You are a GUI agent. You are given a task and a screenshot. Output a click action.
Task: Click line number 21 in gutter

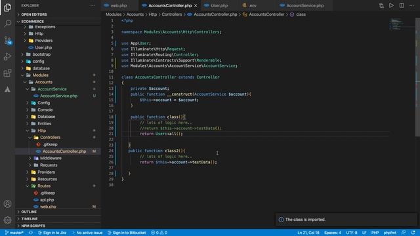coord(111,134)
